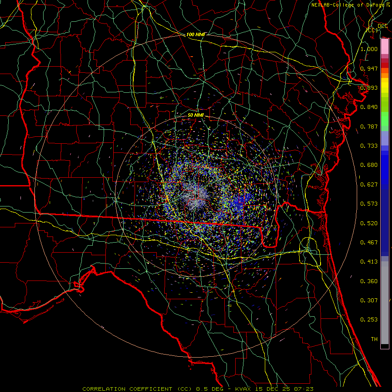Screen dimensions: 392x392
Task: Click the 0.733 legend value
Action: 369,145
